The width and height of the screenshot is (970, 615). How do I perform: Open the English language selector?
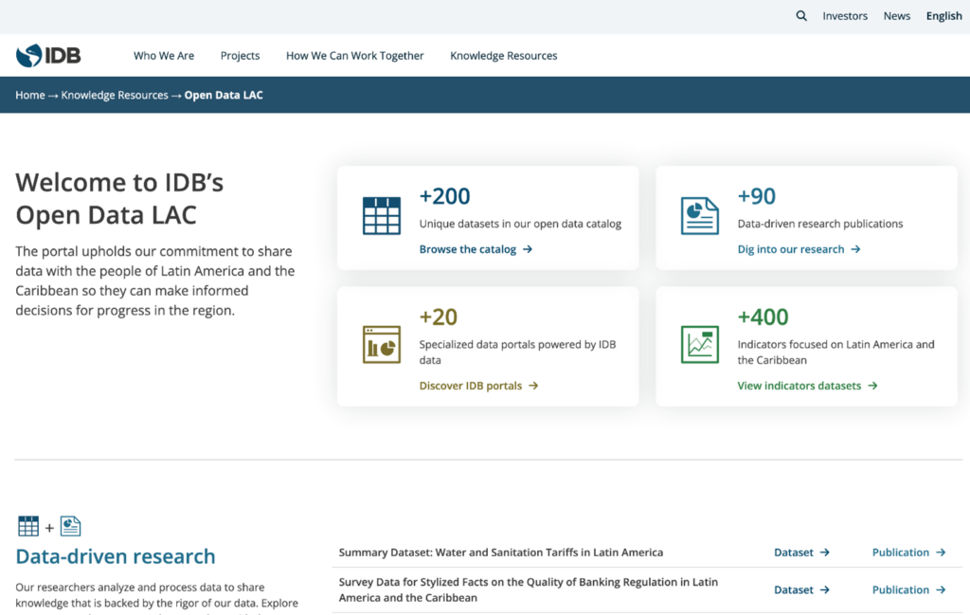943,16
